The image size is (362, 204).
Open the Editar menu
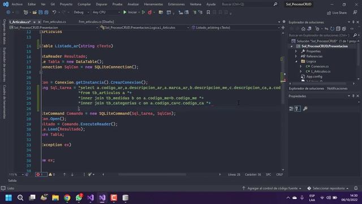(x=32, y=4)
